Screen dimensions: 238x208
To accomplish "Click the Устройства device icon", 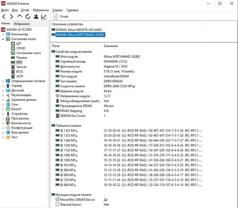I will [x=8, y=114].
